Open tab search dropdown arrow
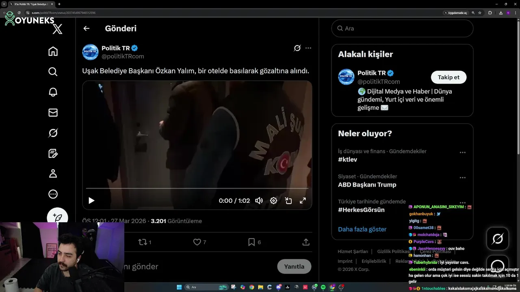This screenshot has height=292, width=520. (4, 4)
